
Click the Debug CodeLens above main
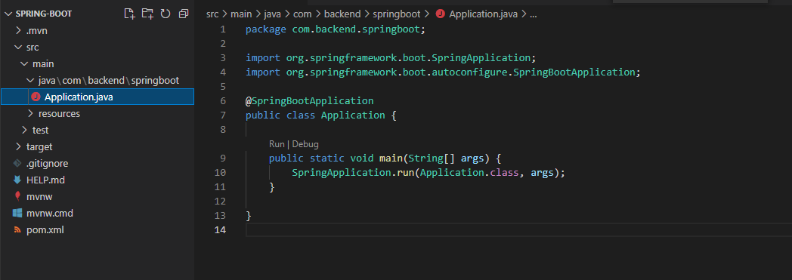point(305,144)
